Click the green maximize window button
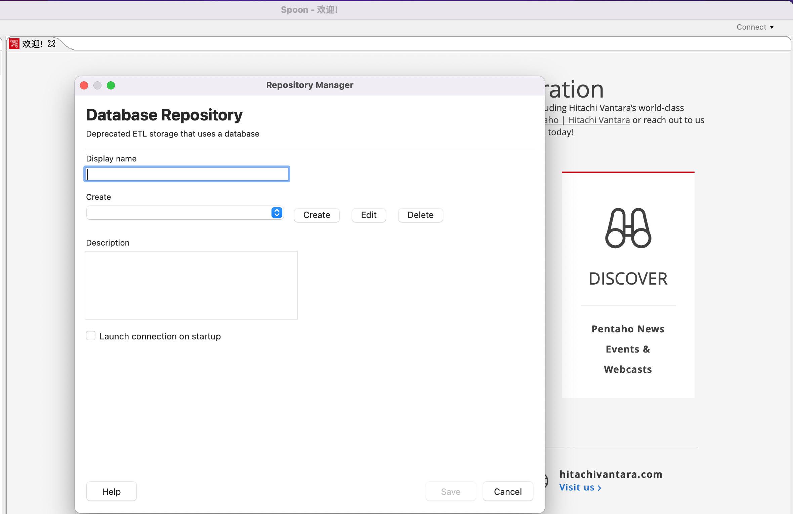This screenshot has width=793, height=514. pyautogui.click(x=111, y=85)
